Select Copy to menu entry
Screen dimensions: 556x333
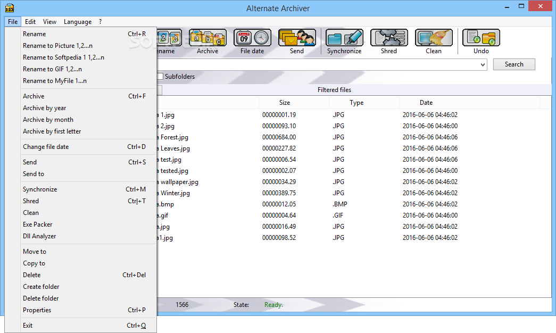coord(88,263)
